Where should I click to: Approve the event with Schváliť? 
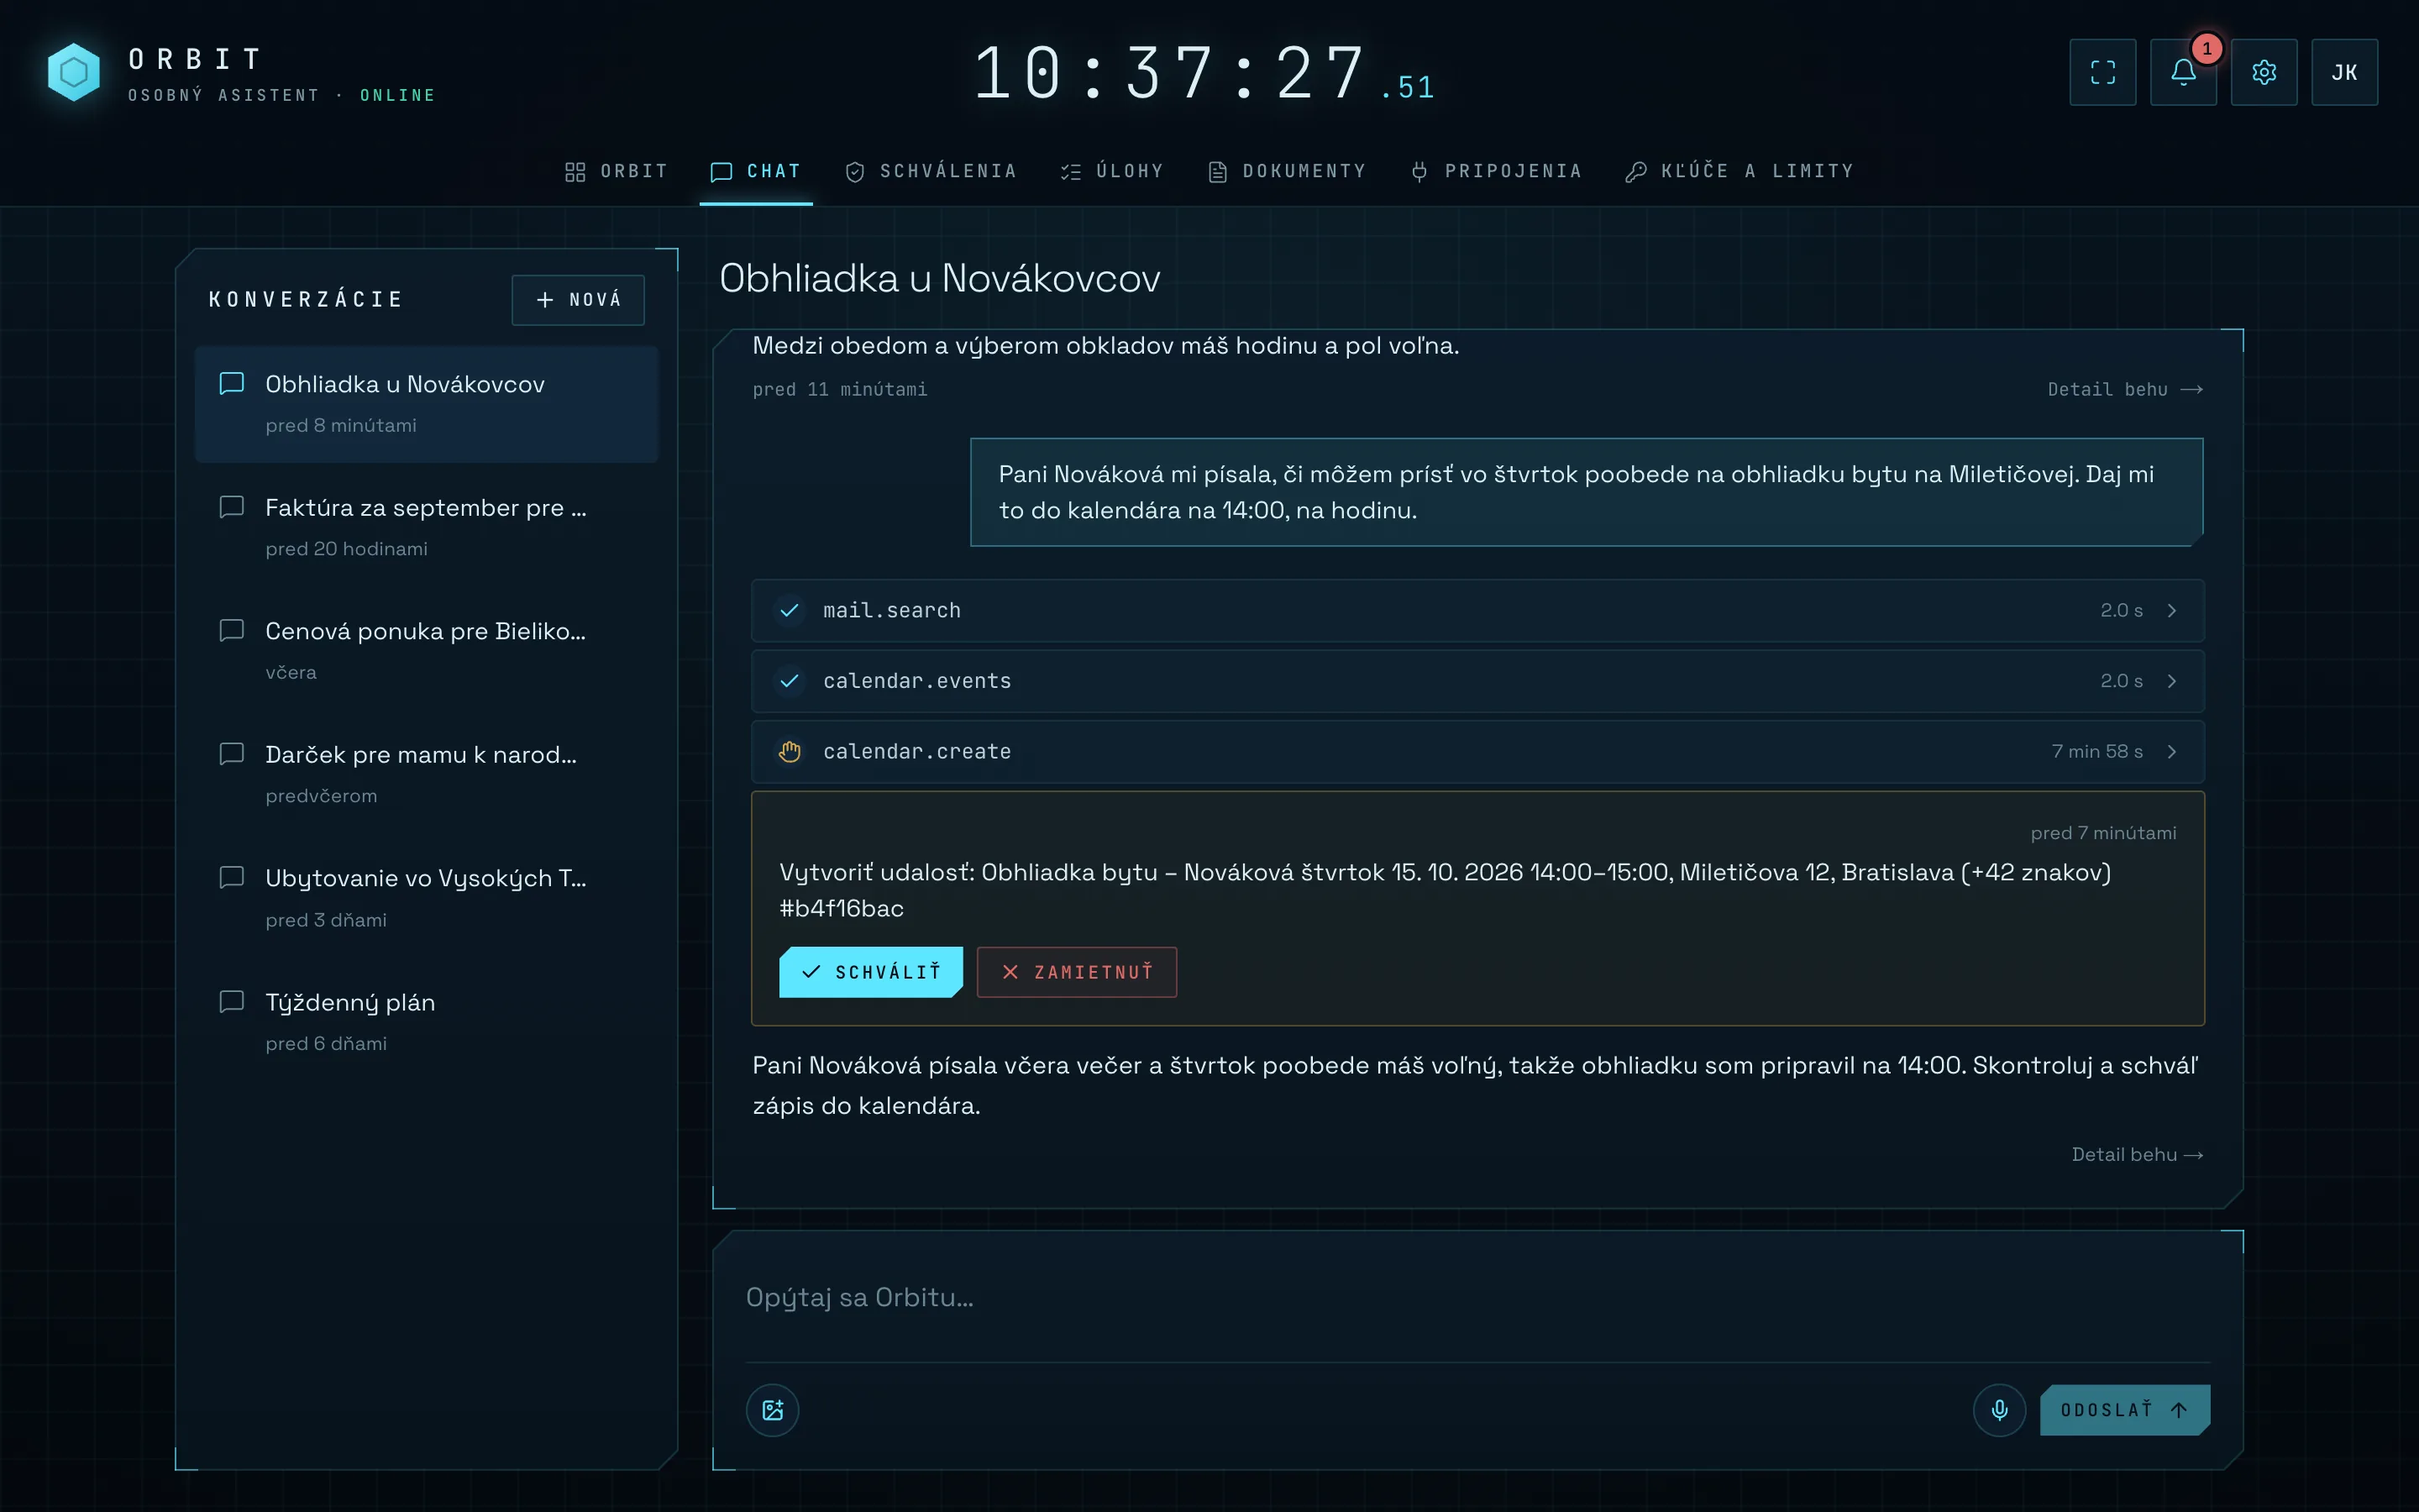coord(871,972)
